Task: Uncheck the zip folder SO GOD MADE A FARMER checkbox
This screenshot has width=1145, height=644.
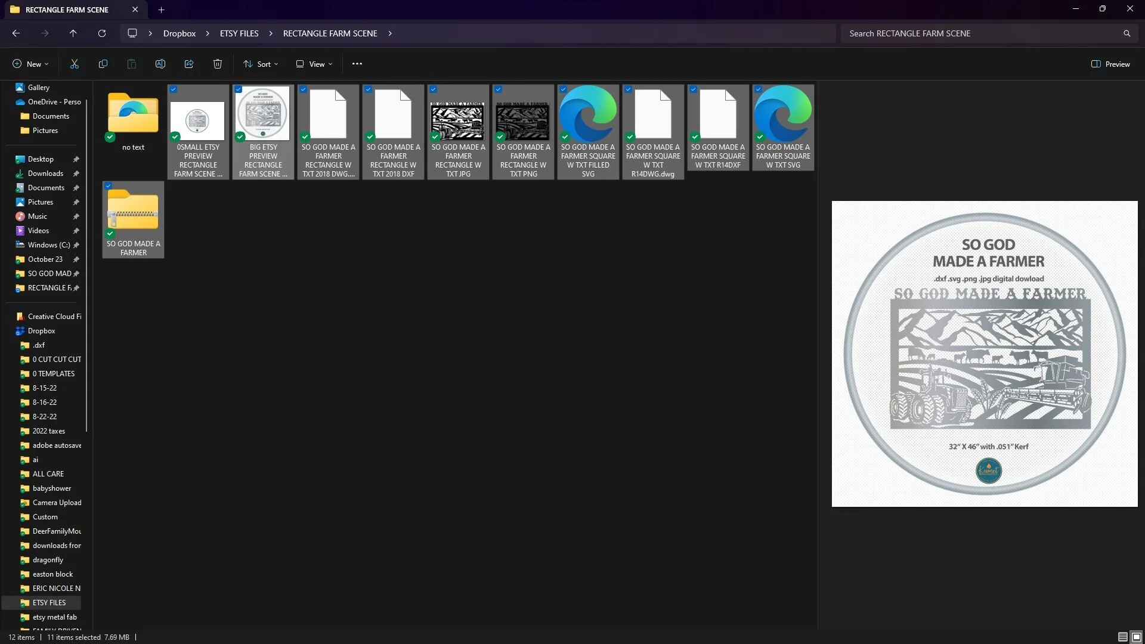Action: pyautogui.click(x=109, y=186)
